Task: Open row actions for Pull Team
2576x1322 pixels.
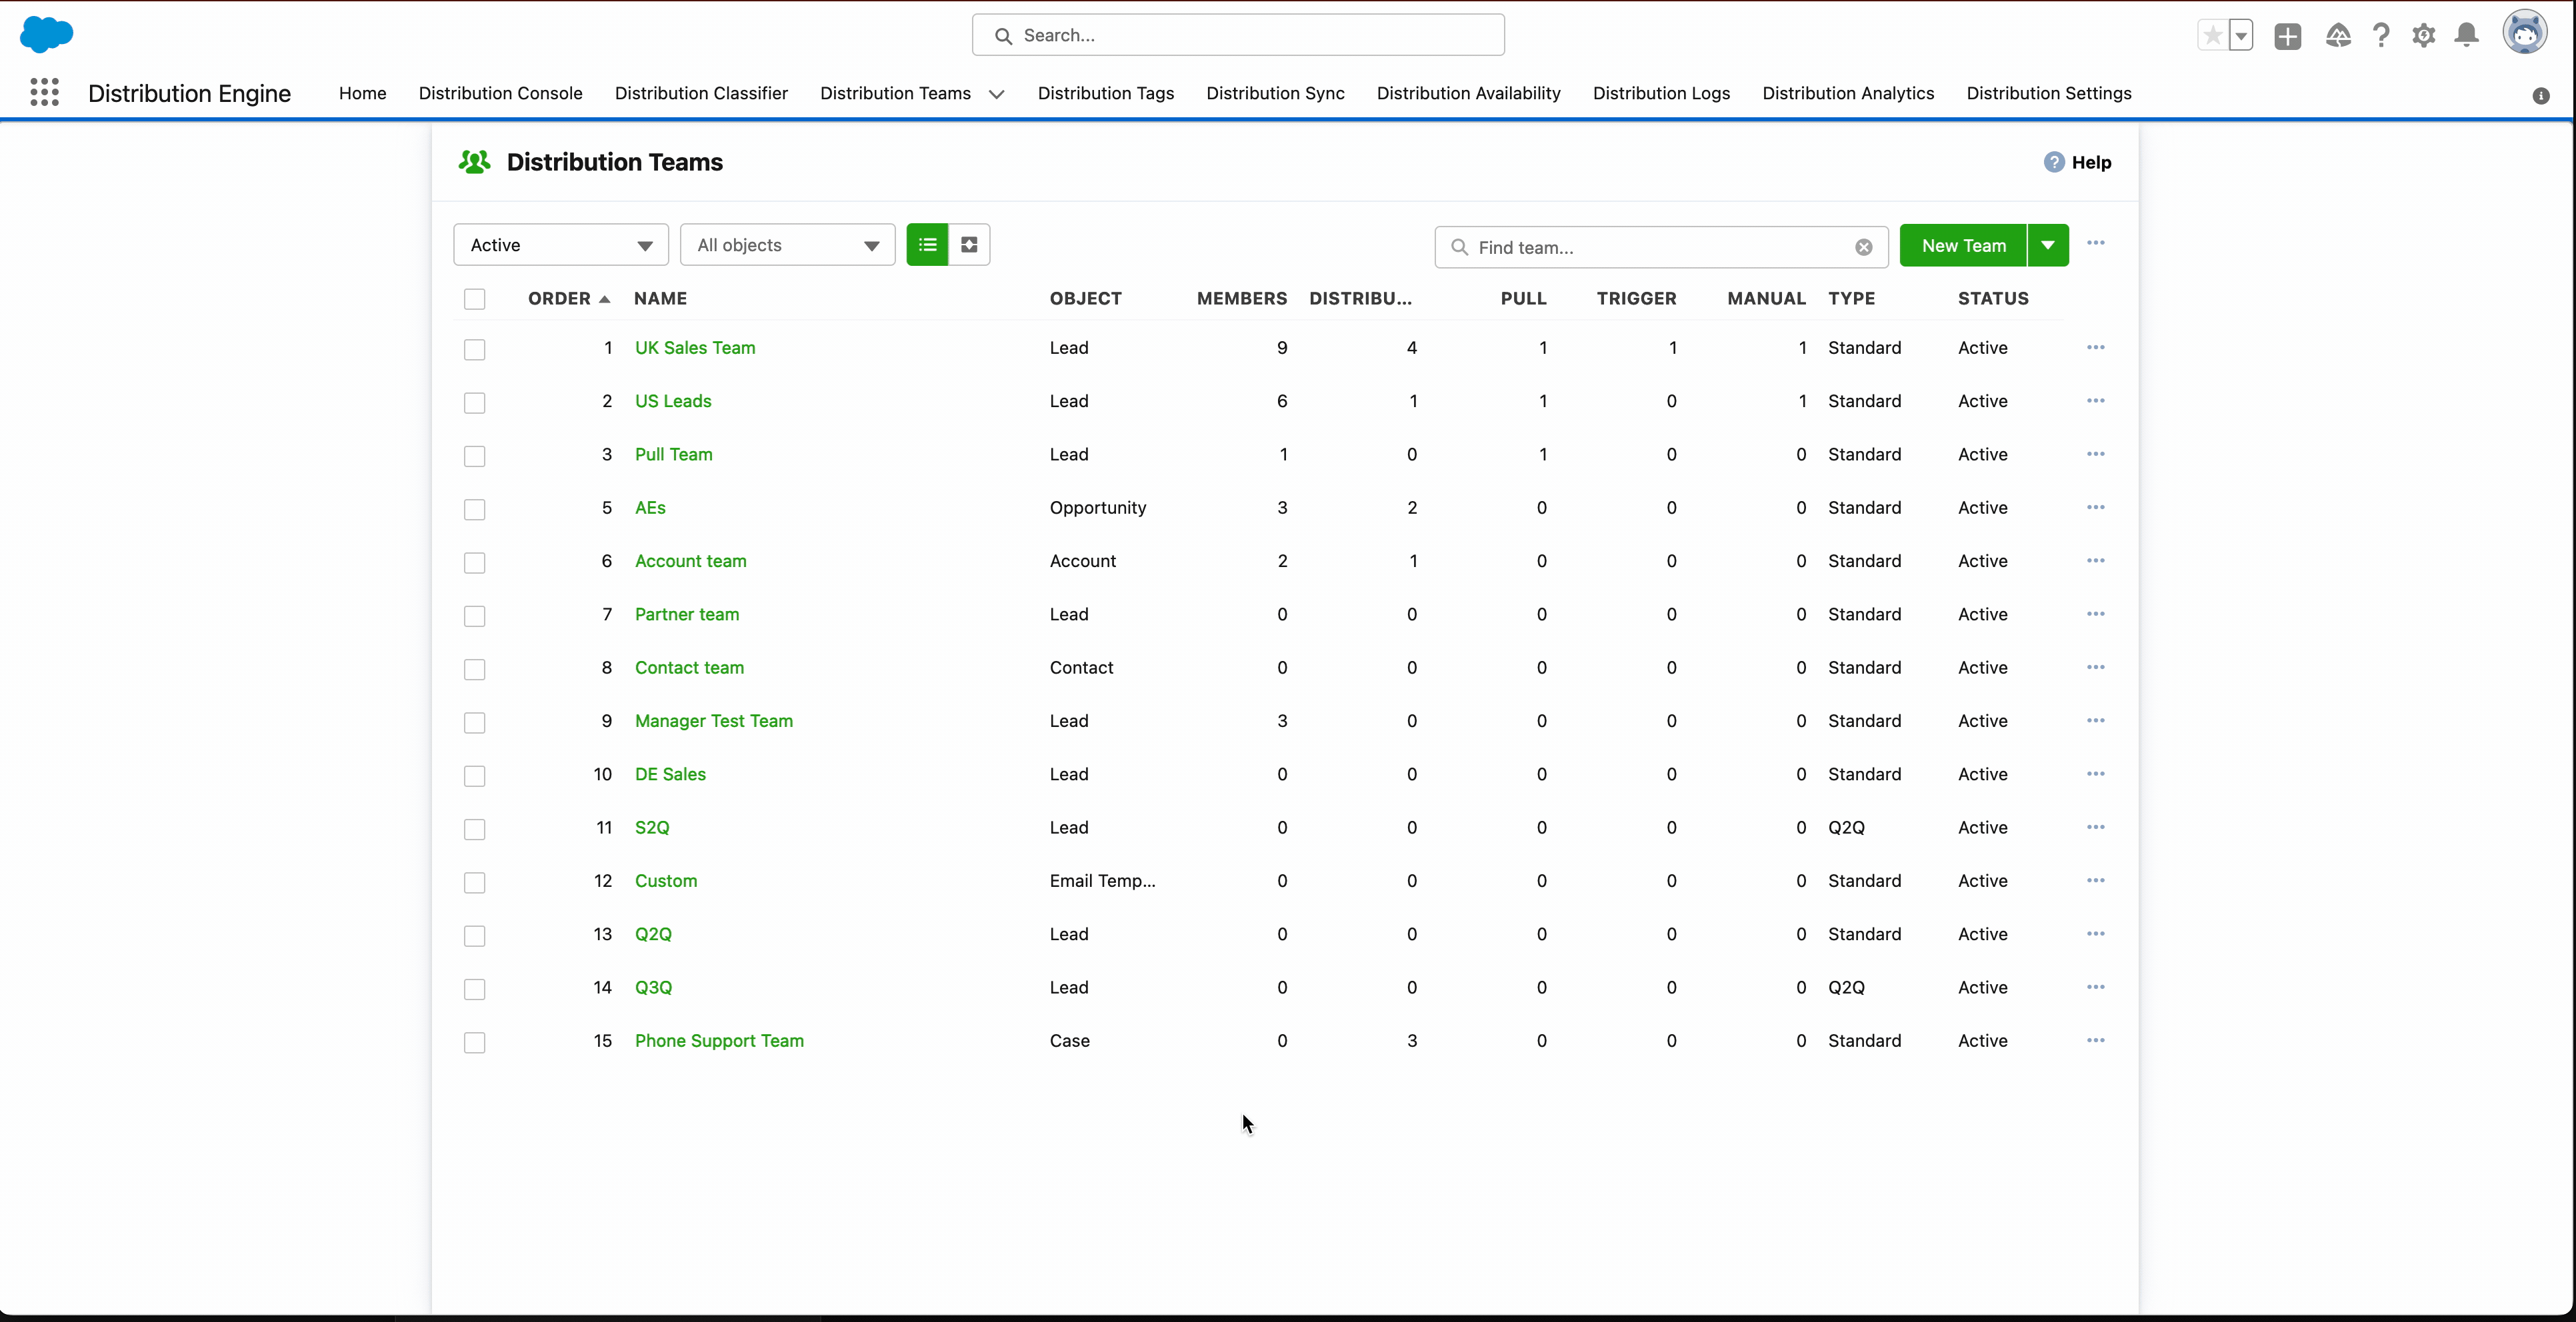Action: (x=2096, y=454)
